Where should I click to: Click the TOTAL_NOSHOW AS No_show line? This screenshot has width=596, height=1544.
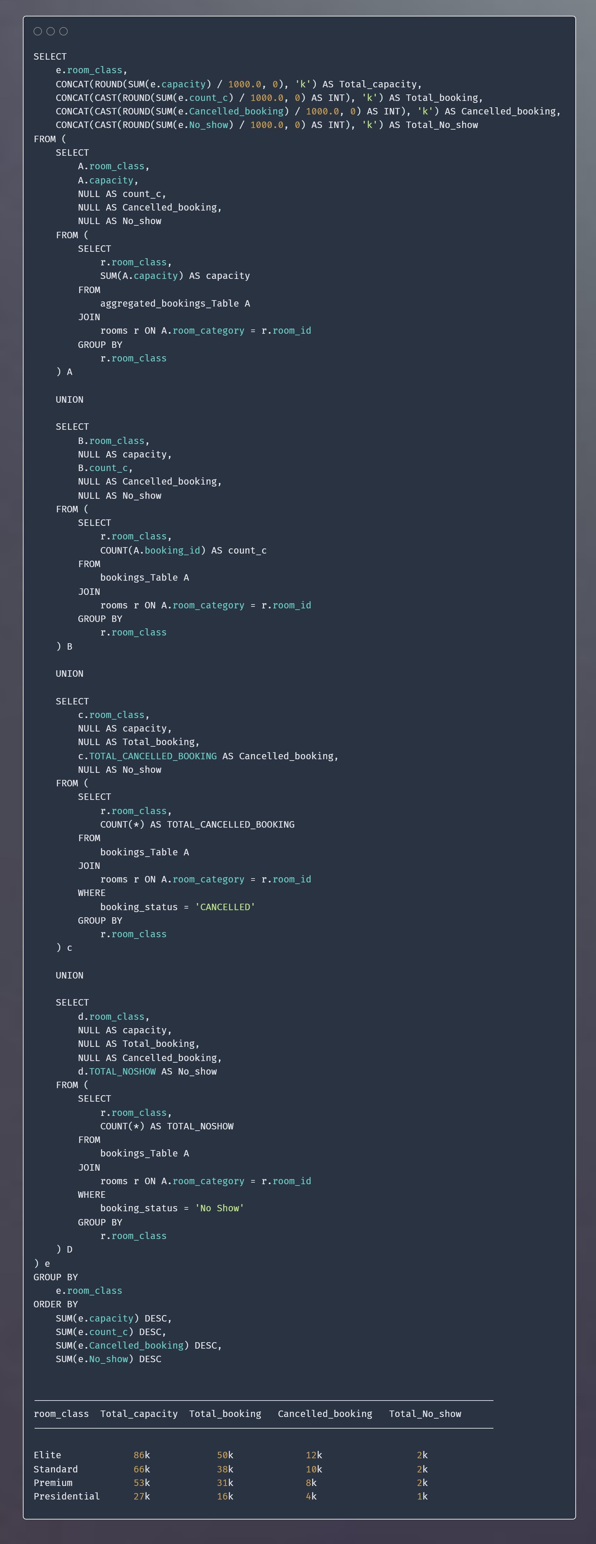click(147, 1071)
